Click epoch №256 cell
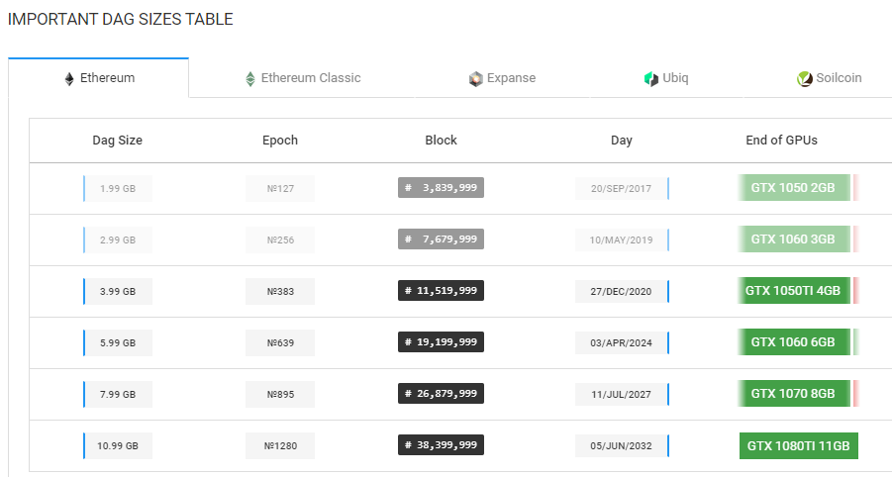 click(x=280, y=239)
